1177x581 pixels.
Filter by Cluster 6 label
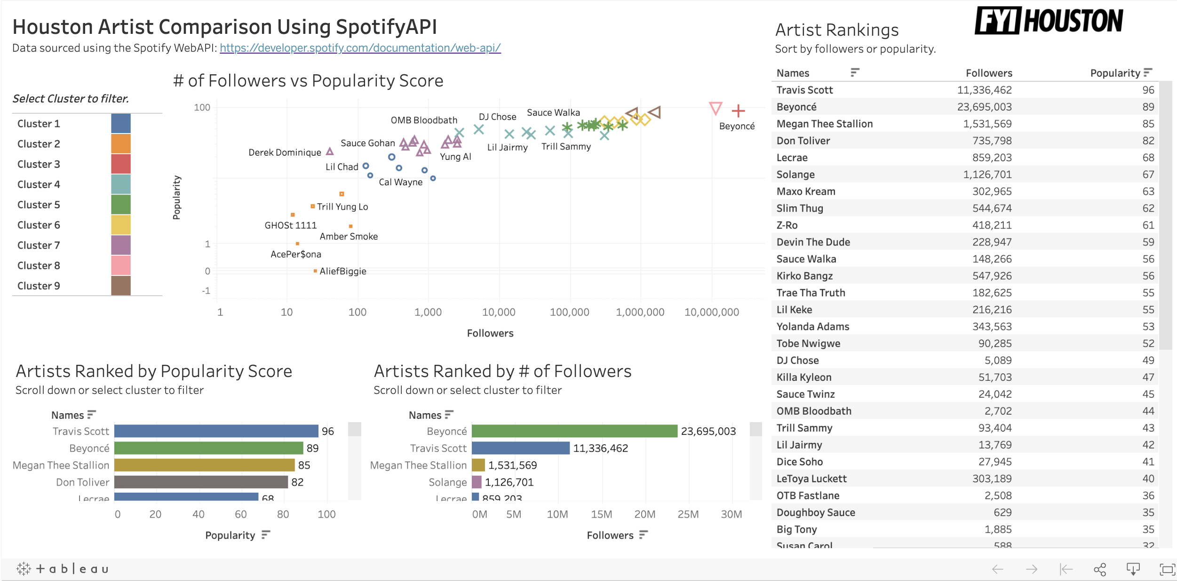tap(39, 225)
